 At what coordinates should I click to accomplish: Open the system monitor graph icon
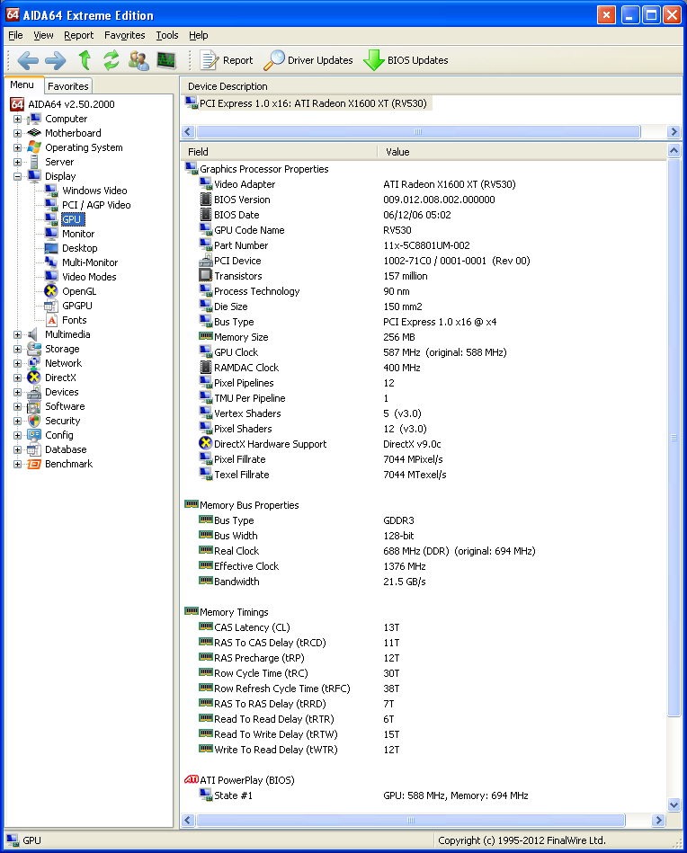(166, 60)
